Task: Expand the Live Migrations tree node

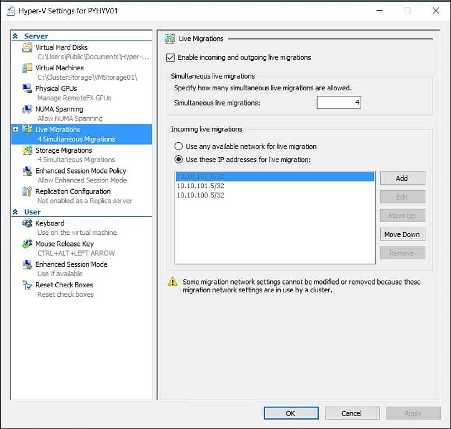Action: pos(16,130)
